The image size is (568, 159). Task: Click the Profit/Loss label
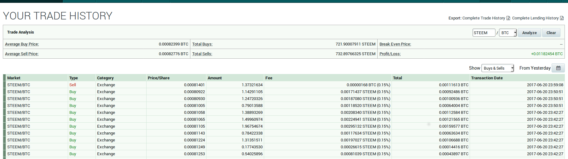pyautogui.click(x=390, y=54)
